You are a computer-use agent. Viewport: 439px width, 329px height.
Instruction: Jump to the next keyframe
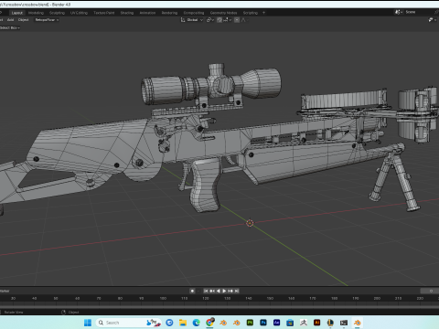click(230, 291)
